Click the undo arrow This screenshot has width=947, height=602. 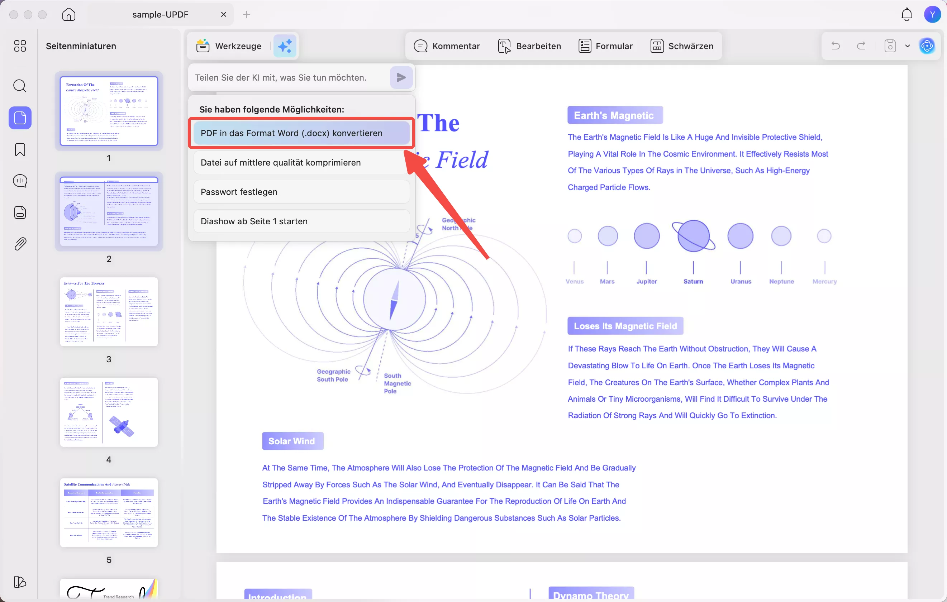coord(836,46)
